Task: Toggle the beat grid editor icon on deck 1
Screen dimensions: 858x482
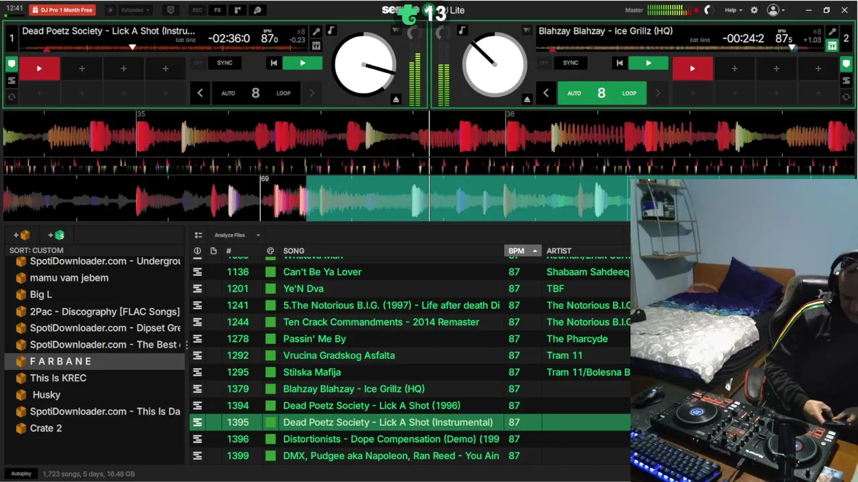Action: pos(316,46)
